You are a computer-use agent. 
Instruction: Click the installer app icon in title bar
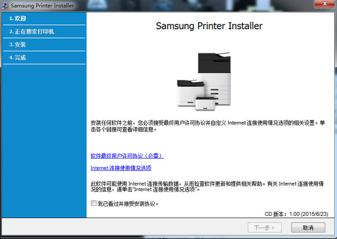[5, 6]
